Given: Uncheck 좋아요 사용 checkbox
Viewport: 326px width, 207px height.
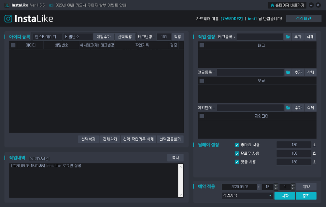Looking at the screenshot, I should (237, 145).
